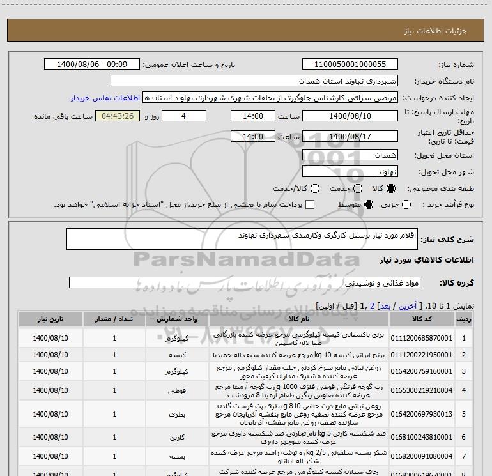Click item code 0168200091080004
The width and height of the screenshot is (492, 476).
click(x=422, y=456)
